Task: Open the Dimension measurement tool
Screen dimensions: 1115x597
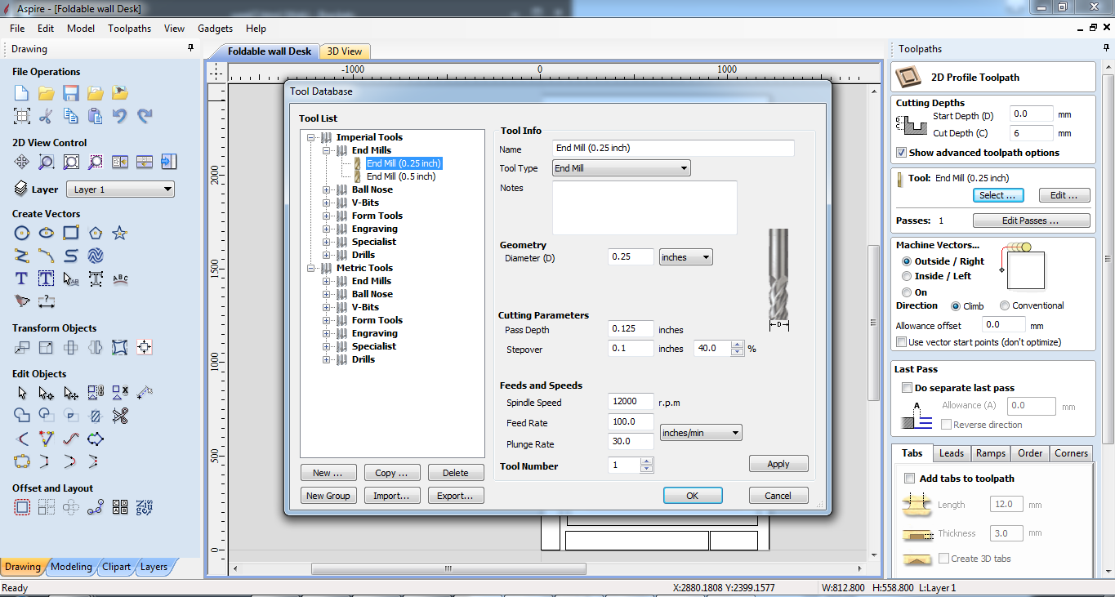Action: [x=47, y=301]
